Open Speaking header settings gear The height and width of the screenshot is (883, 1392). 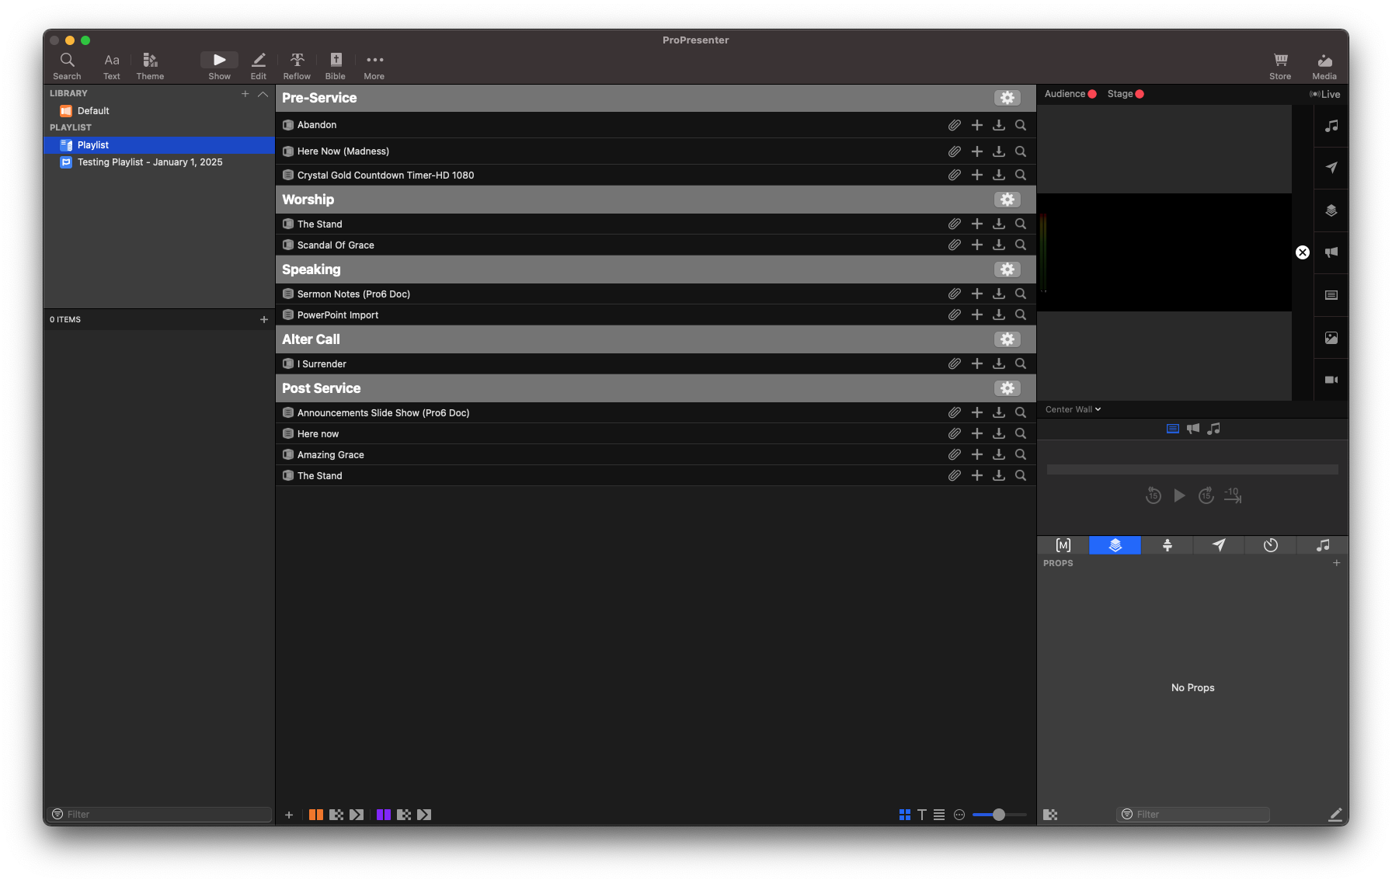pos(1007,269)
